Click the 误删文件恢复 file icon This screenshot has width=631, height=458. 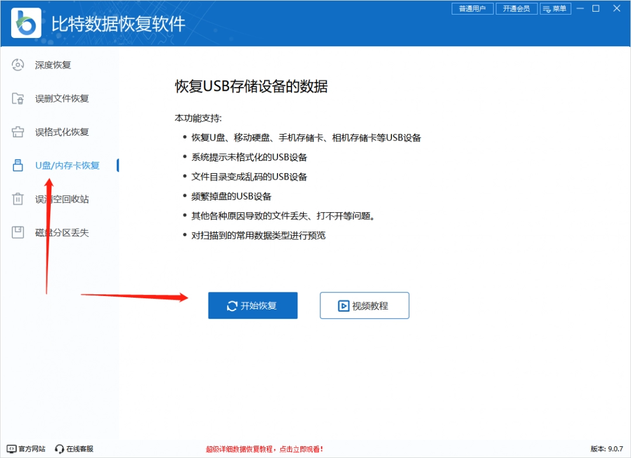[x=18, y=98]
